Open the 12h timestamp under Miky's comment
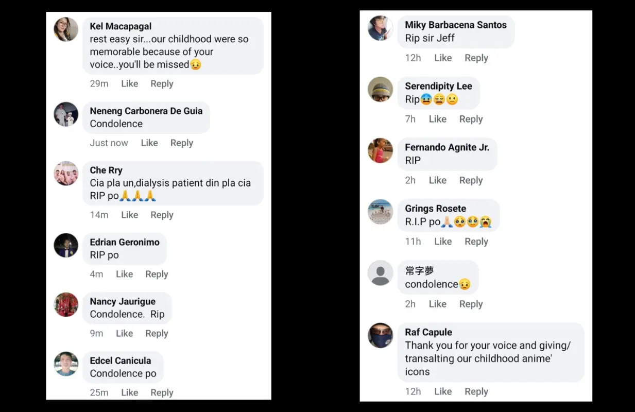 click(413, 58)
